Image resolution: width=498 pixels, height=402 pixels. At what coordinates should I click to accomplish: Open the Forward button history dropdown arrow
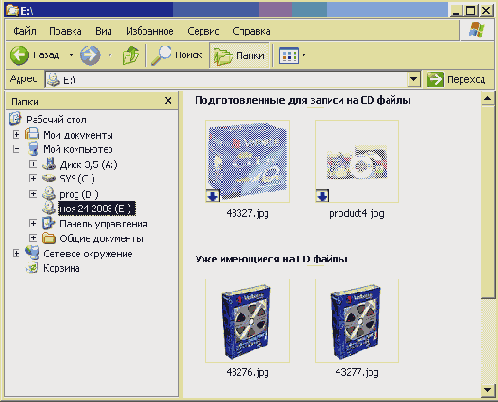109,55
